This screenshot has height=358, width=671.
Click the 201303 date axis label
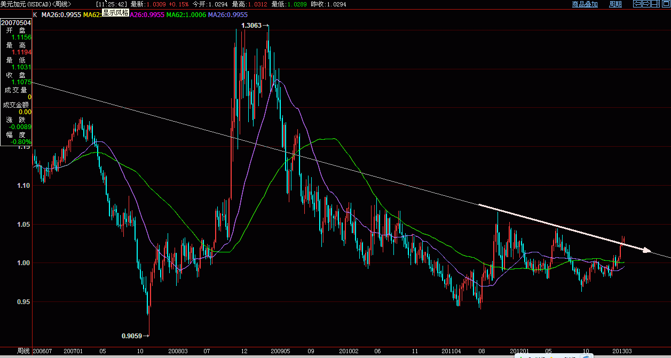621,351
